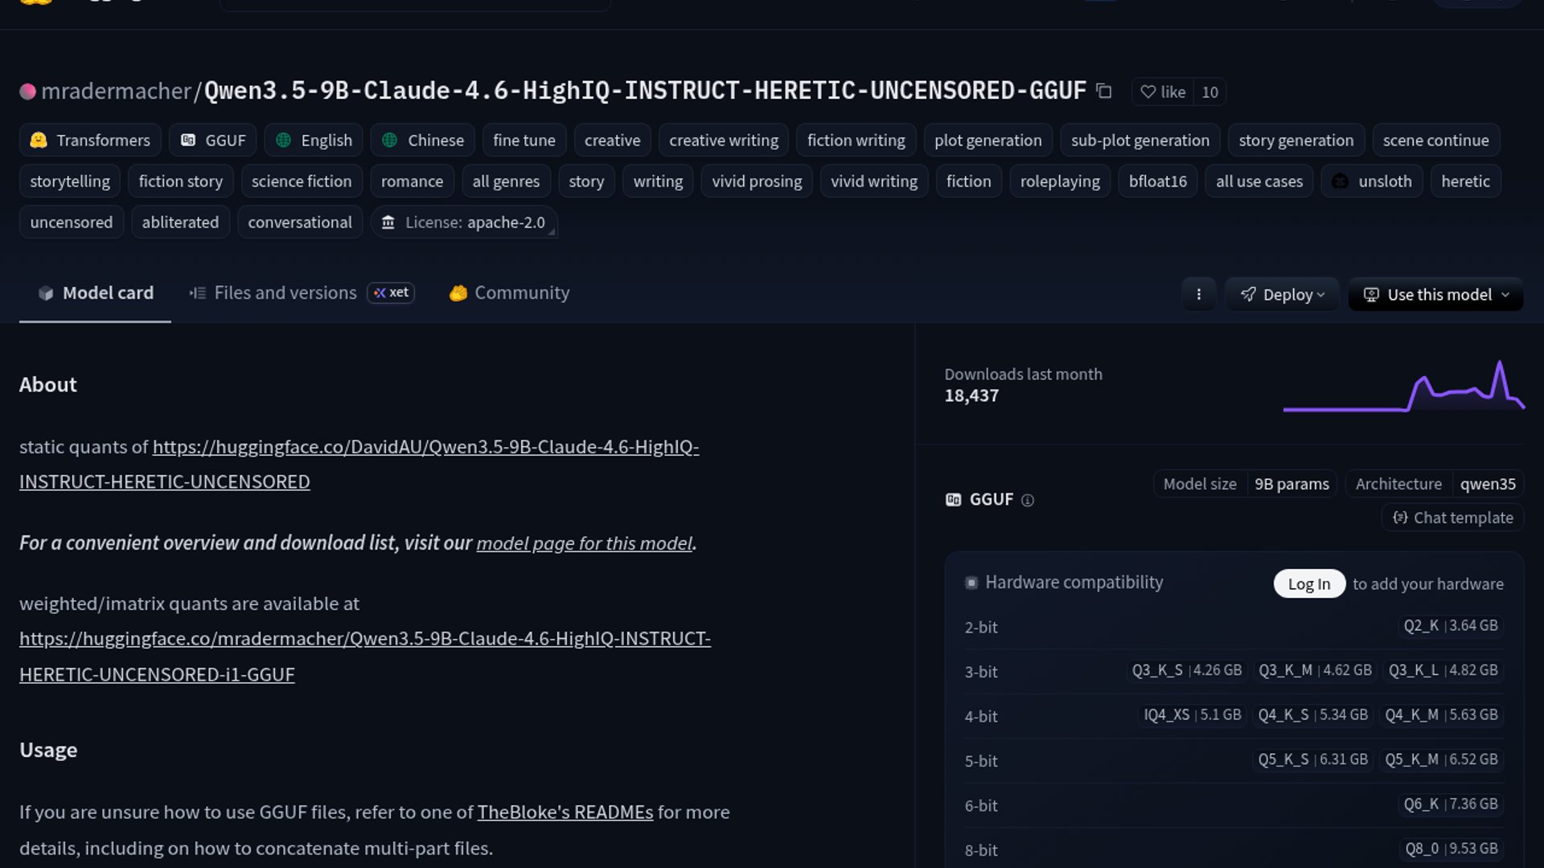
Task: Open the Deploy dropdown
Action: point(1282,294)
